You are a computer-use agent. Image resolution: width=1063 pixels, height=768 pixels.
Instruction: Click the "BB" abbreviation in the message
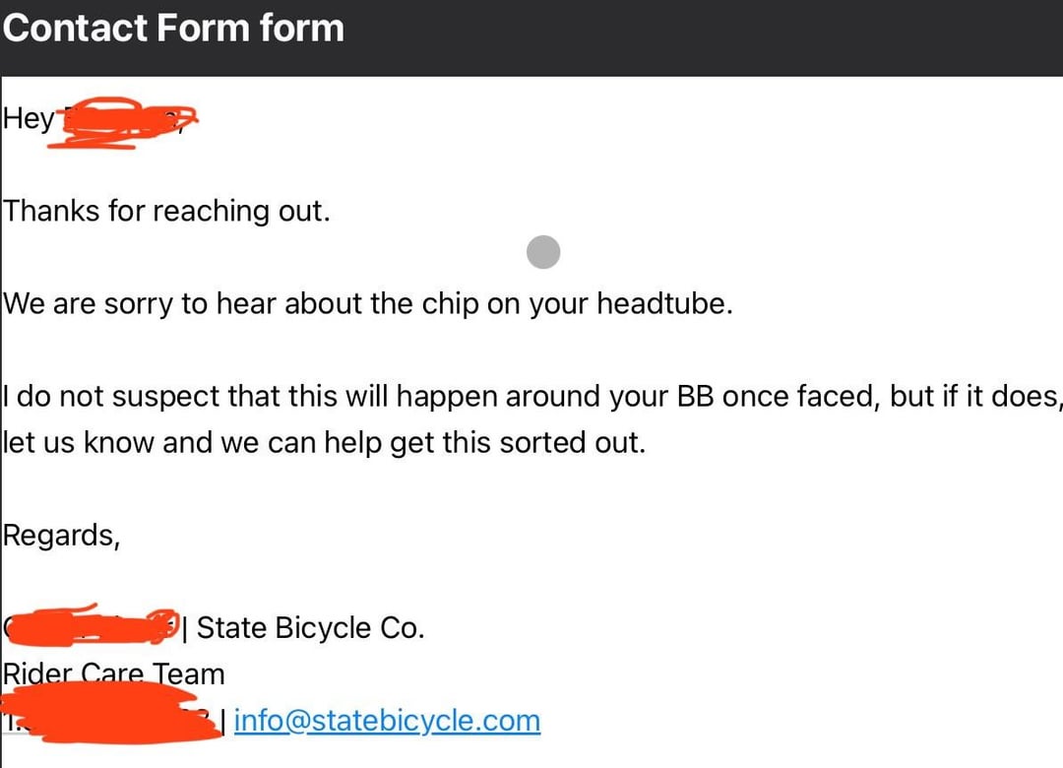(x=696, y=396)
